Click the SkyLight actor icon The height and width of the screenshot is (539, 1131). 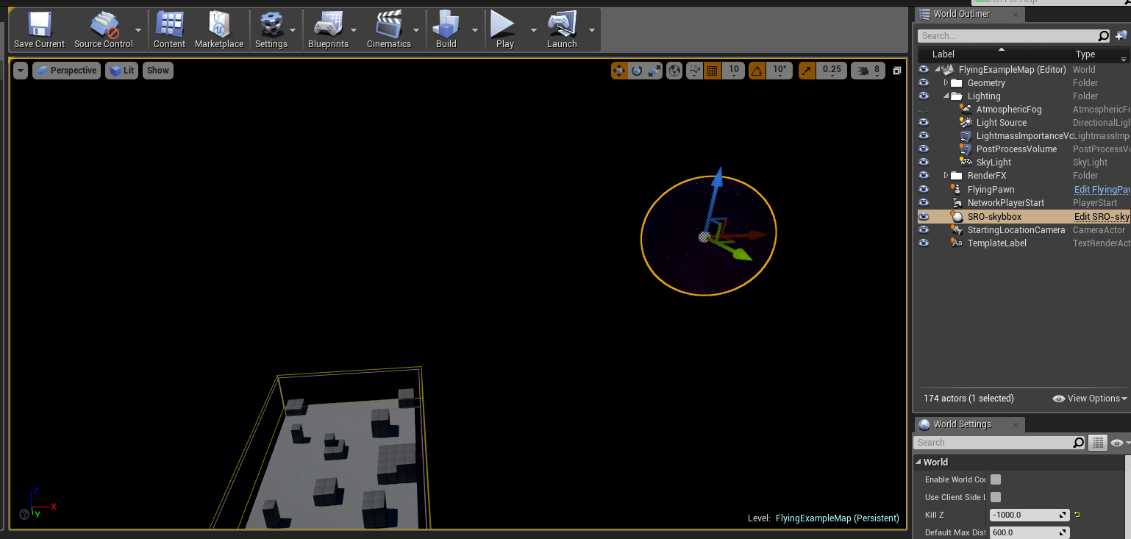tap(966, 163)
